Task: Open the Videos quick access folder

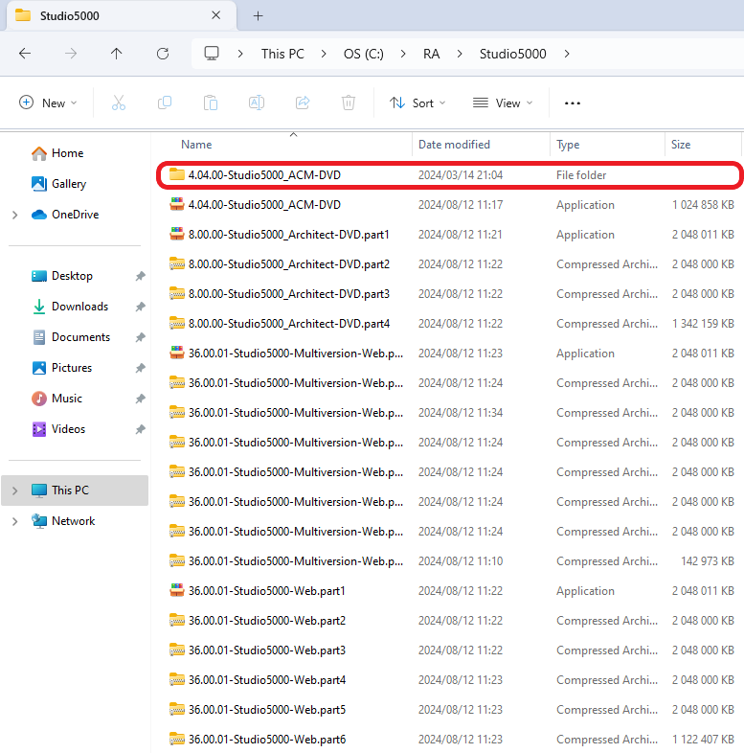Action: (x=58, y=429)
